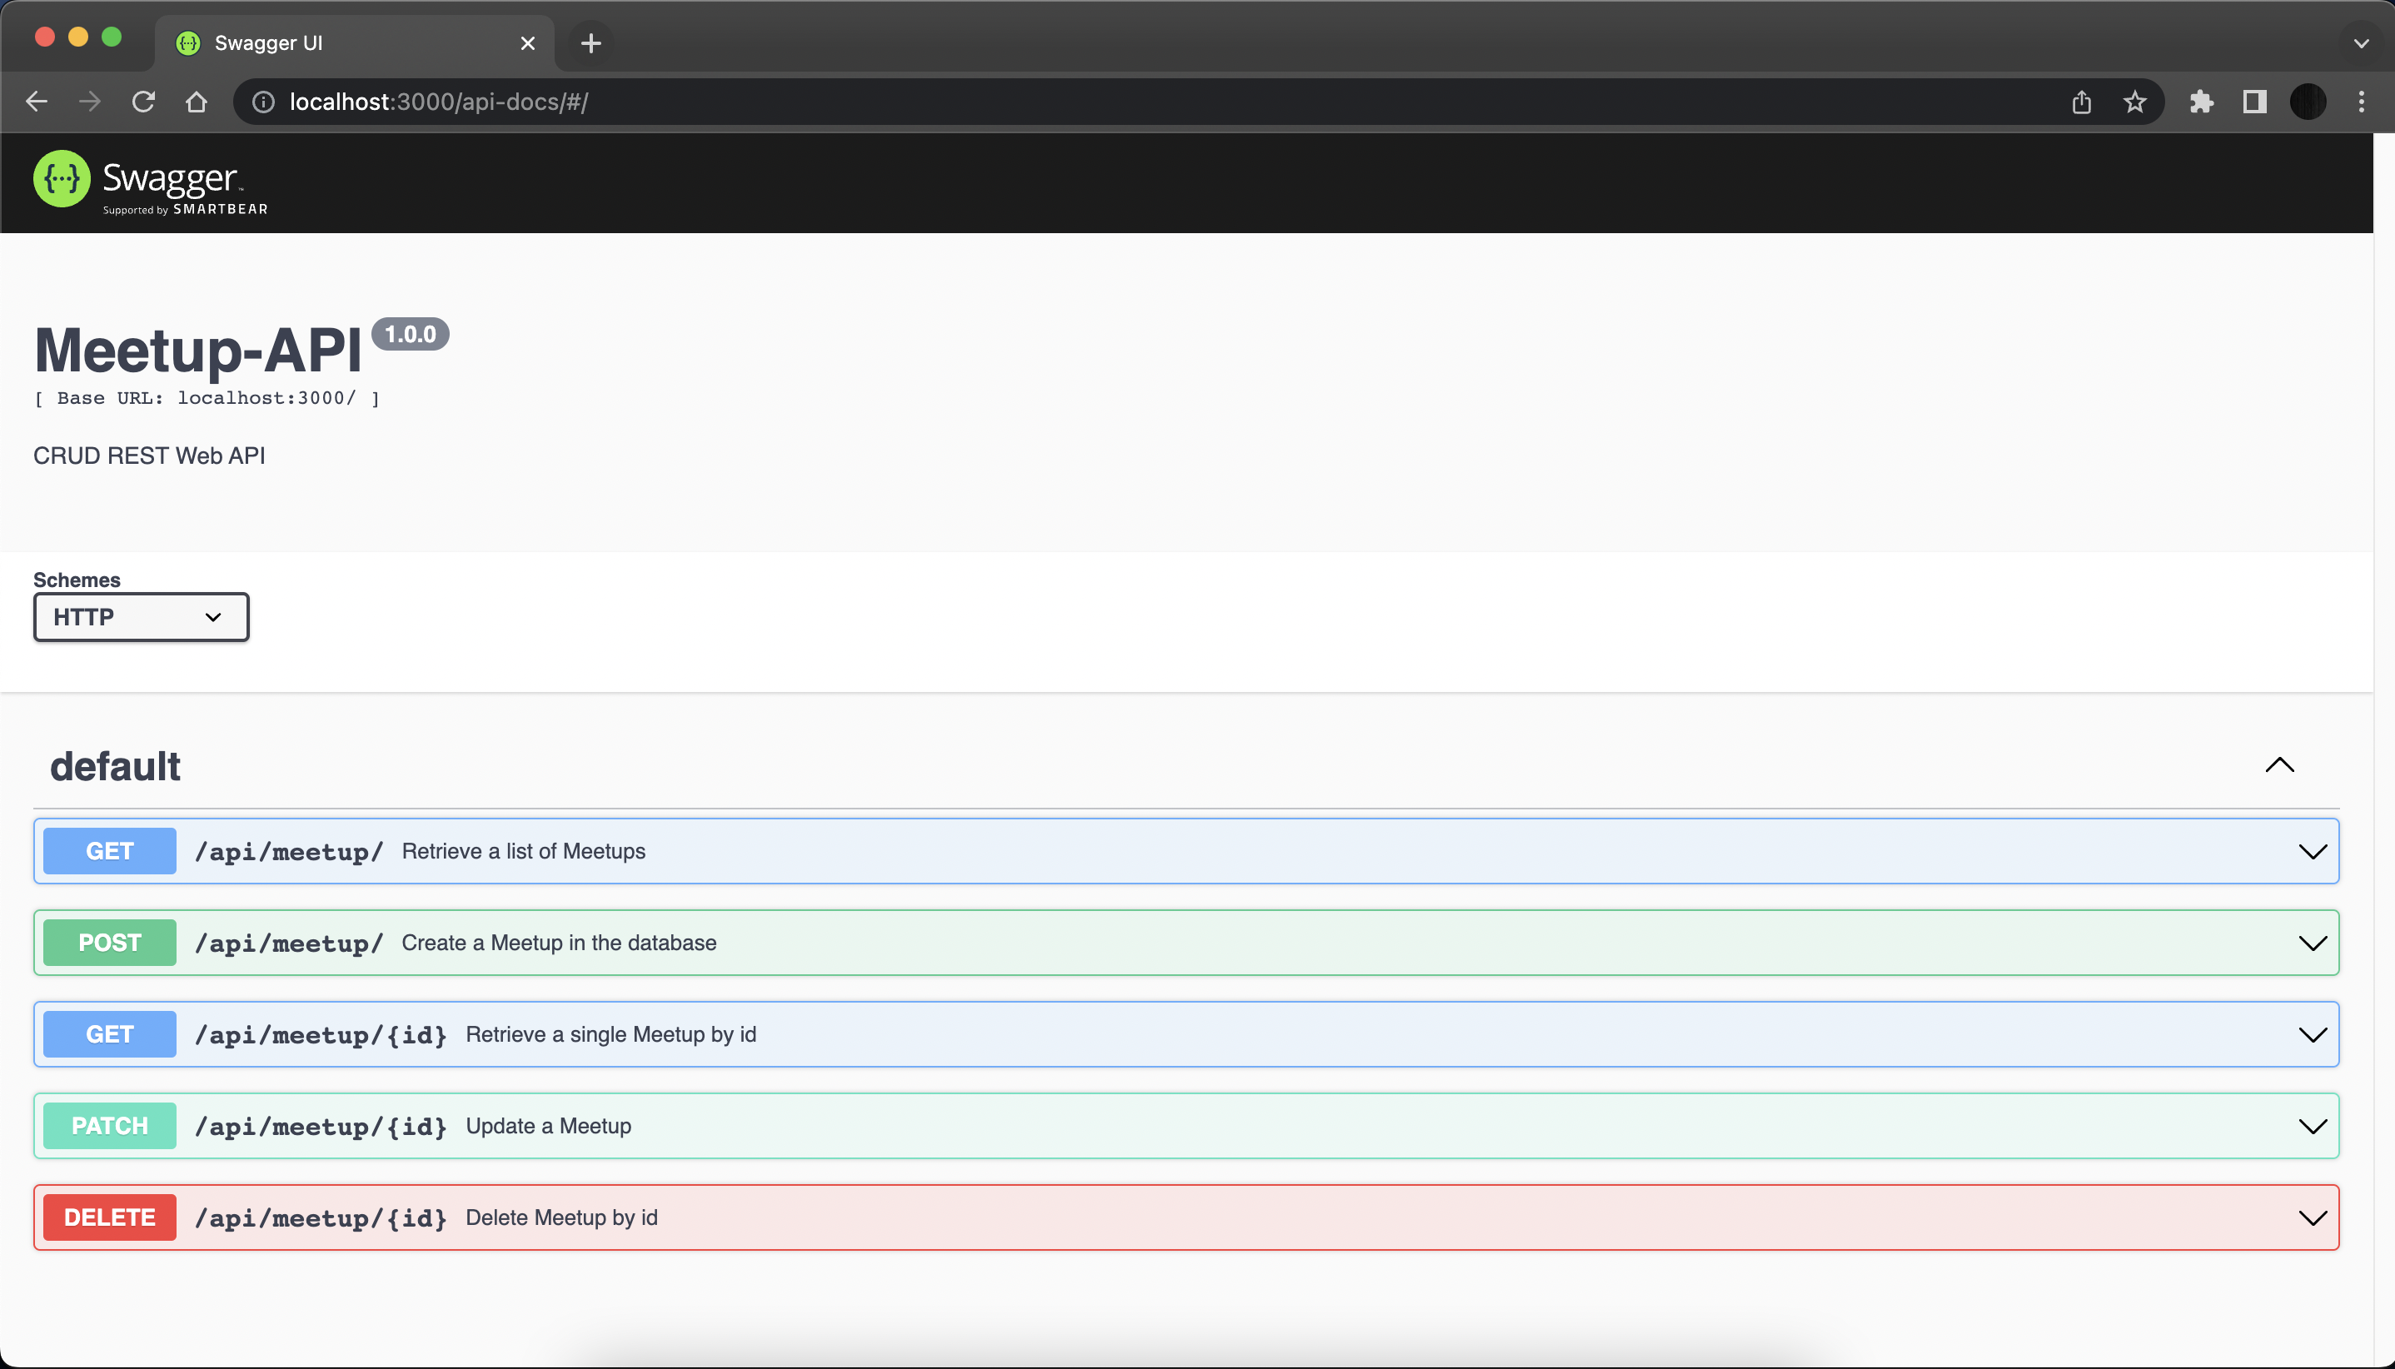
Task: Click GET /api/meetup/{id} path link
Action: (320, 1034)
